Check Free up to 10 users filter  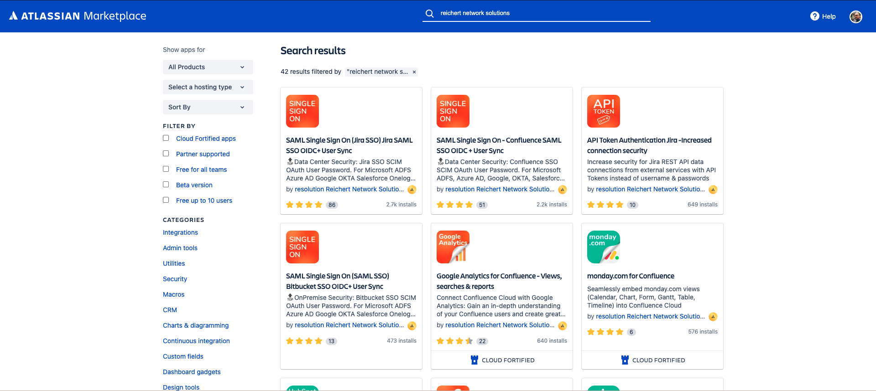tap(166, 200)
